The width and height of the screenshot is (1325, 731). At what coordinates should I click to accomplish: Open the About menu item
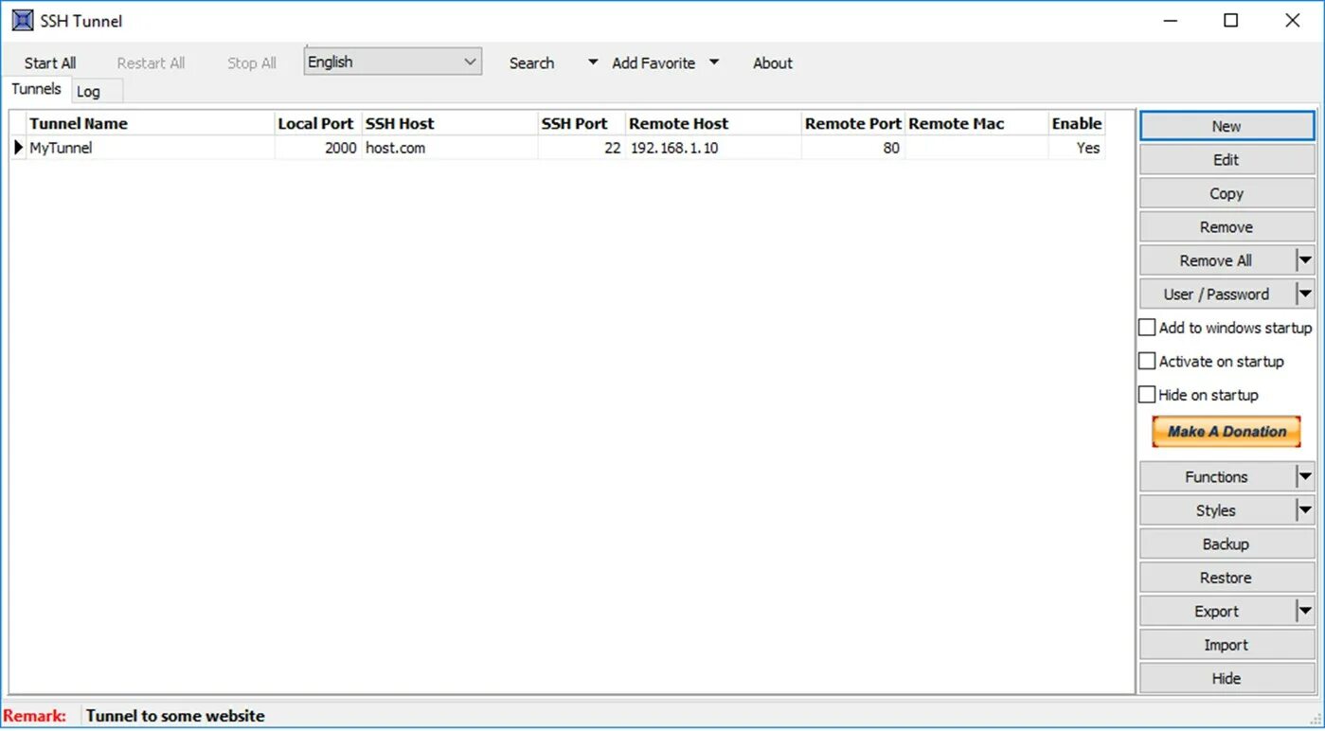[773, 63]
